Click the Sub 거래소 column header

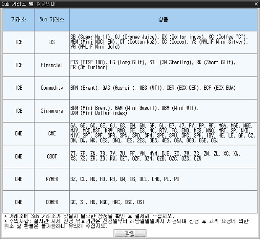[x=52, y=20]
